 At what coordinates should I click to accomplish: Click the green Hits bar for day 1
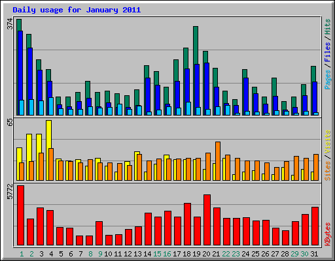pyautogui.click(x=19, y=25)
